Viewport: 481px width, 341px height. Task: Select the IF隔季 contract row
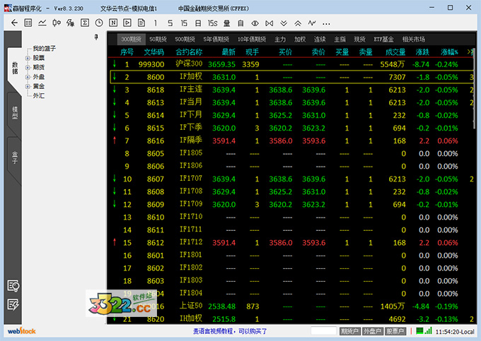coord(291,140)
